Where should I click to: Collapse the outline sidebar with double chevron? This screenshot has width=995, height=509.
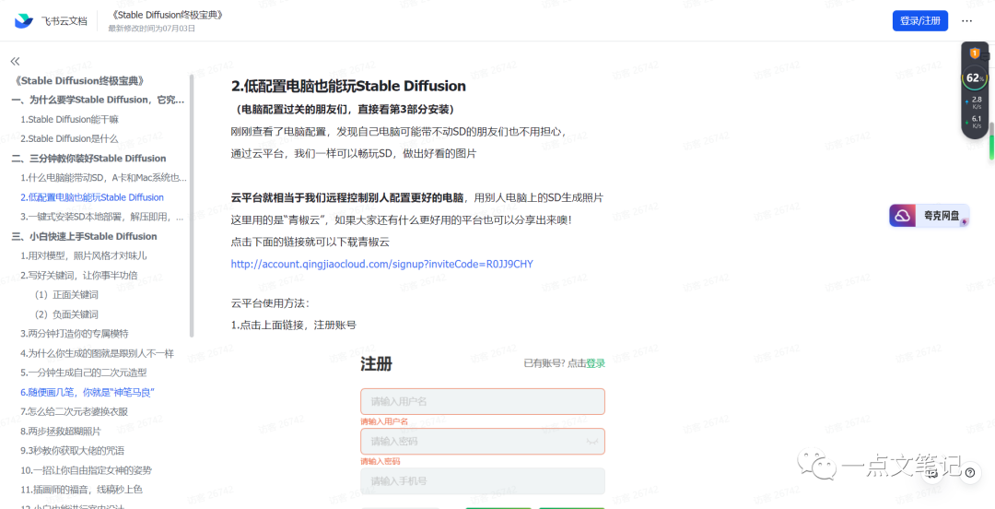coord(16,62)
